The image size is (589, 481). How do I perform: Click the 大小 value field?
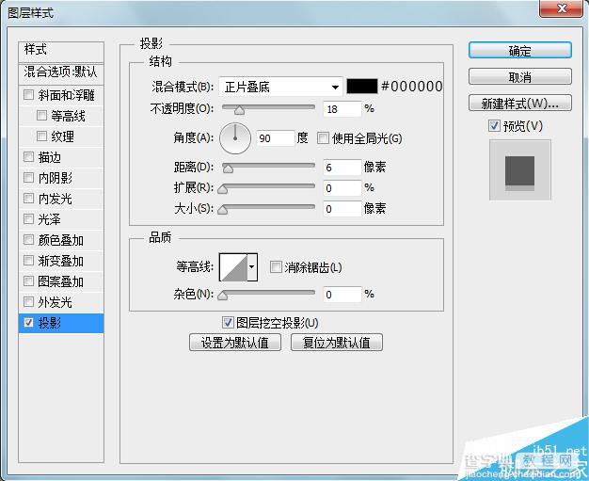pyautogui.click(x=342, y=209)
